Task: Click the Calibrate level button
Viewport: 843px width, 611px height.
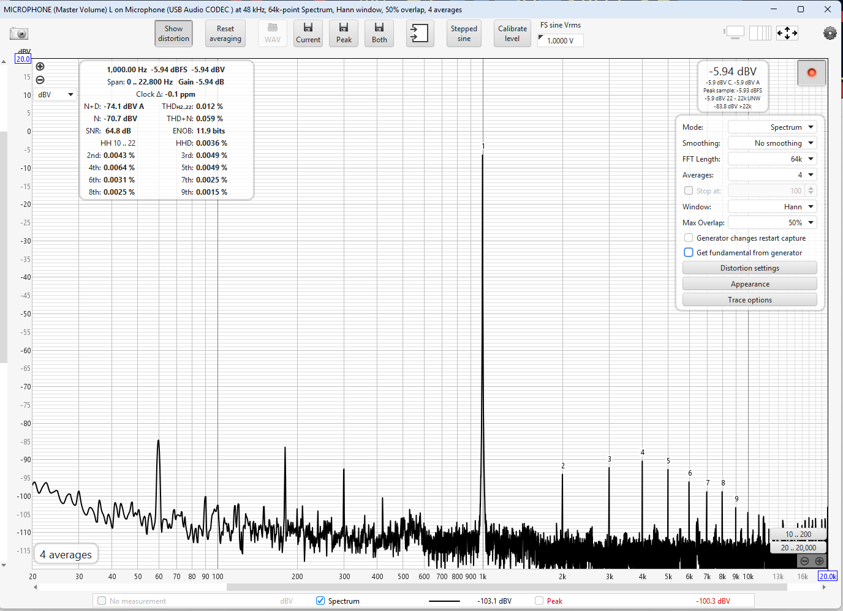Action: coord(512,34)
